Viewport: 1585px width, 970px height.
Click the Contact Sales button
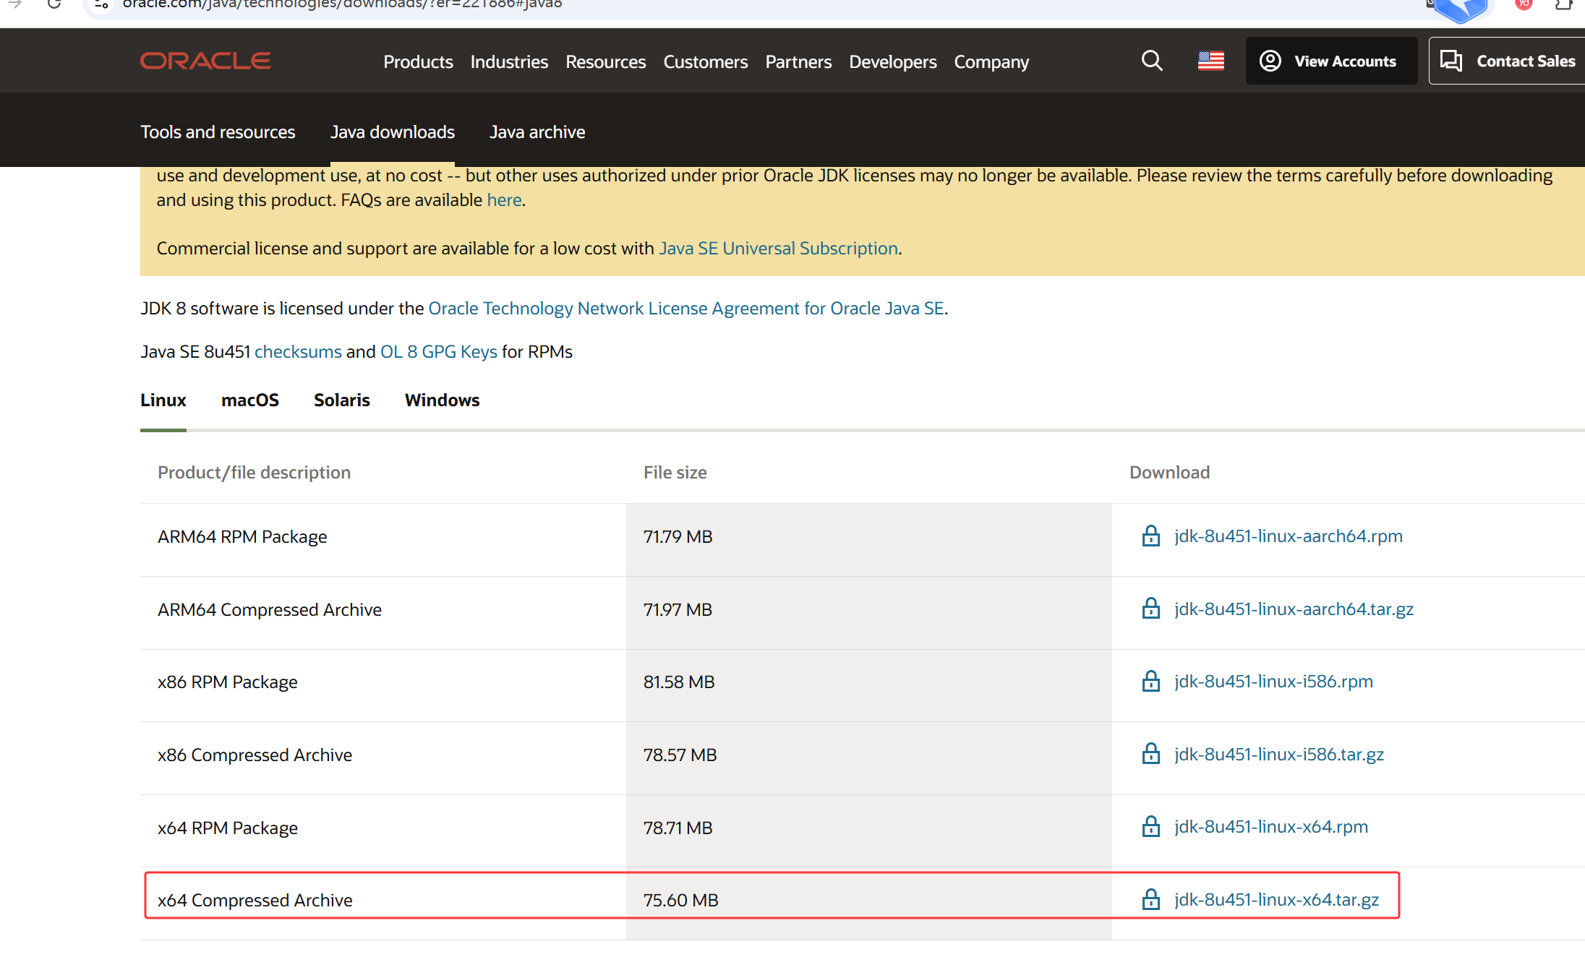tap(1508, 61)
